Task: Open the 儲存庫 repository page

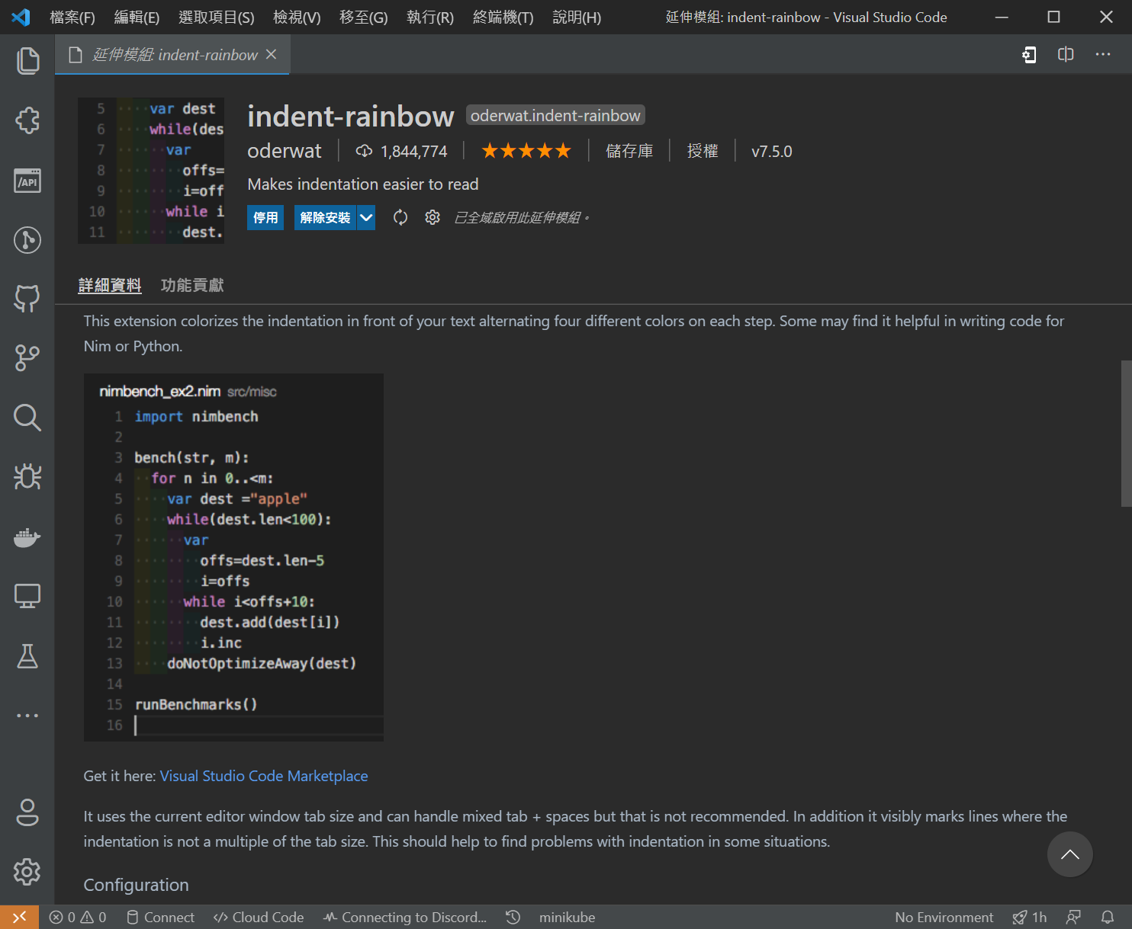Action: (x=630, y=151)
